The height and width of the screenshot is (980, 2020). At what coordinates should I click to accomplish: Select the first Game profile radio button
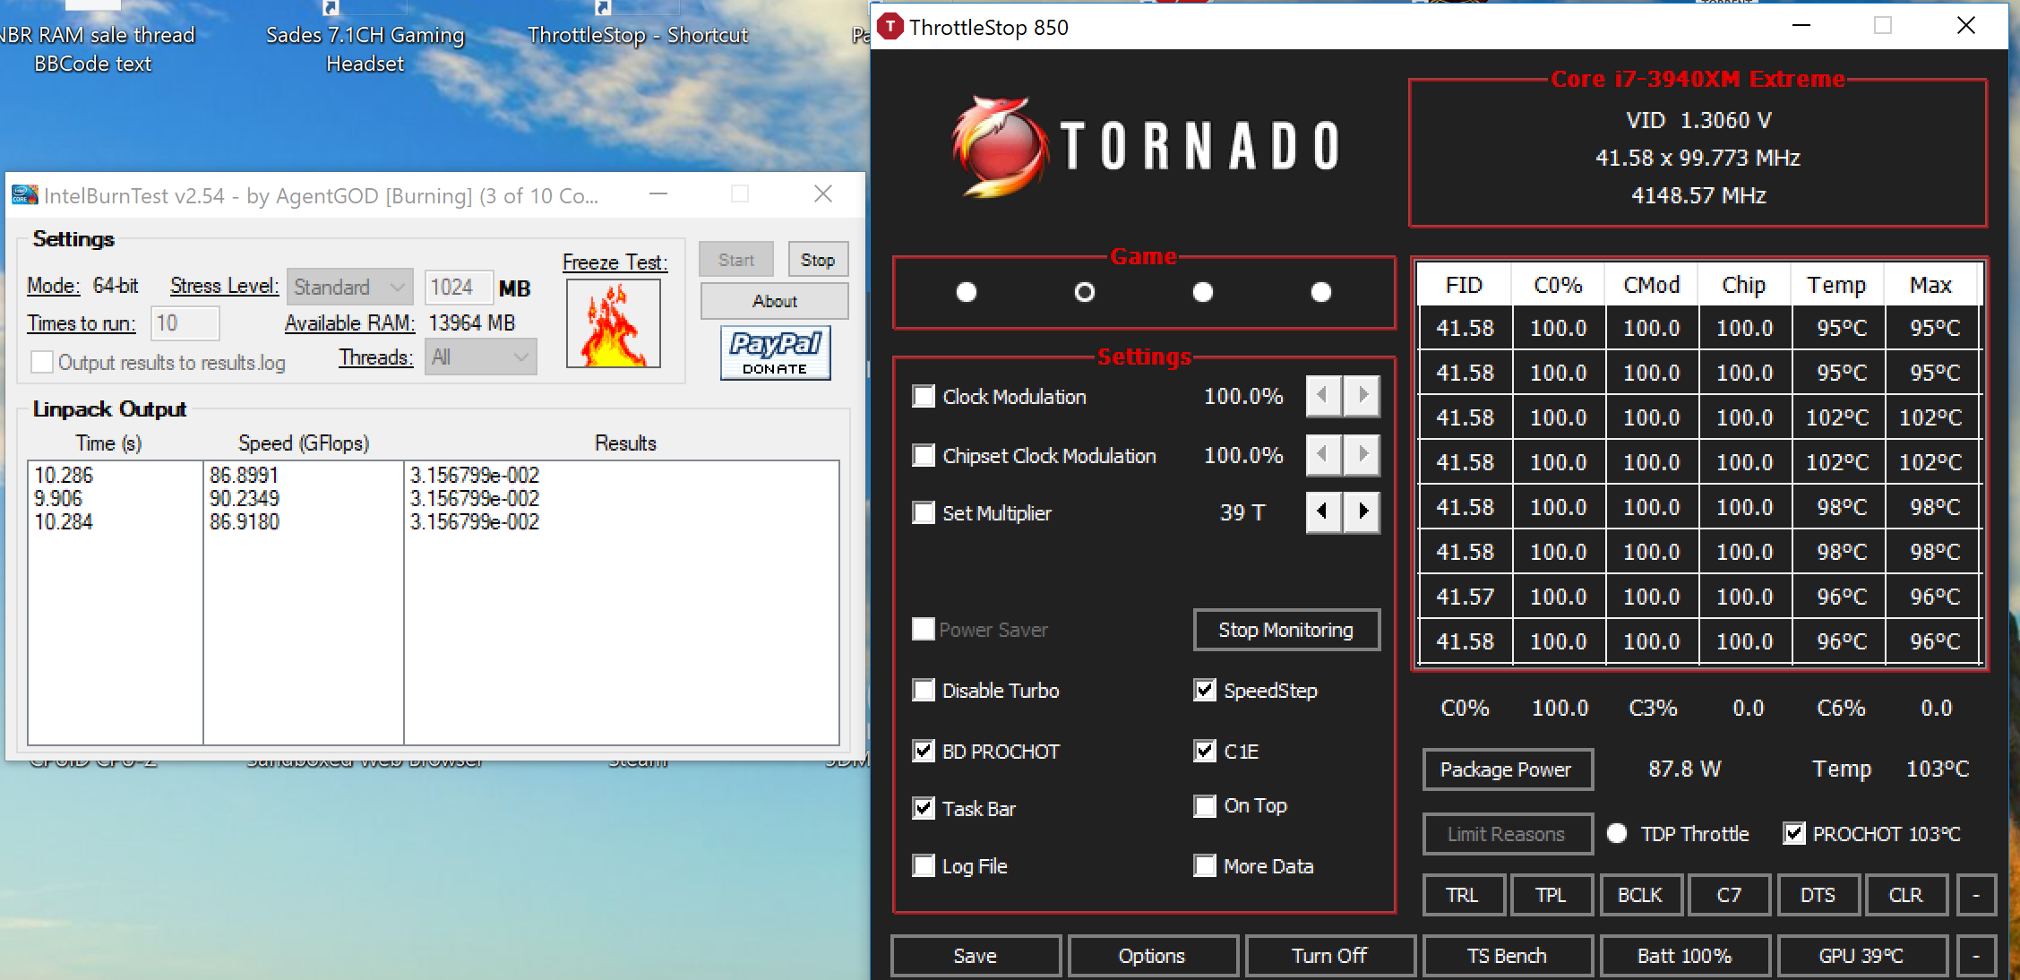click(x=967, y=292)
